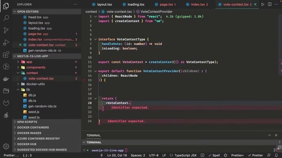Fold the return block at line 19
This screenshot has width=282, height=158.
tap(96, 98)
